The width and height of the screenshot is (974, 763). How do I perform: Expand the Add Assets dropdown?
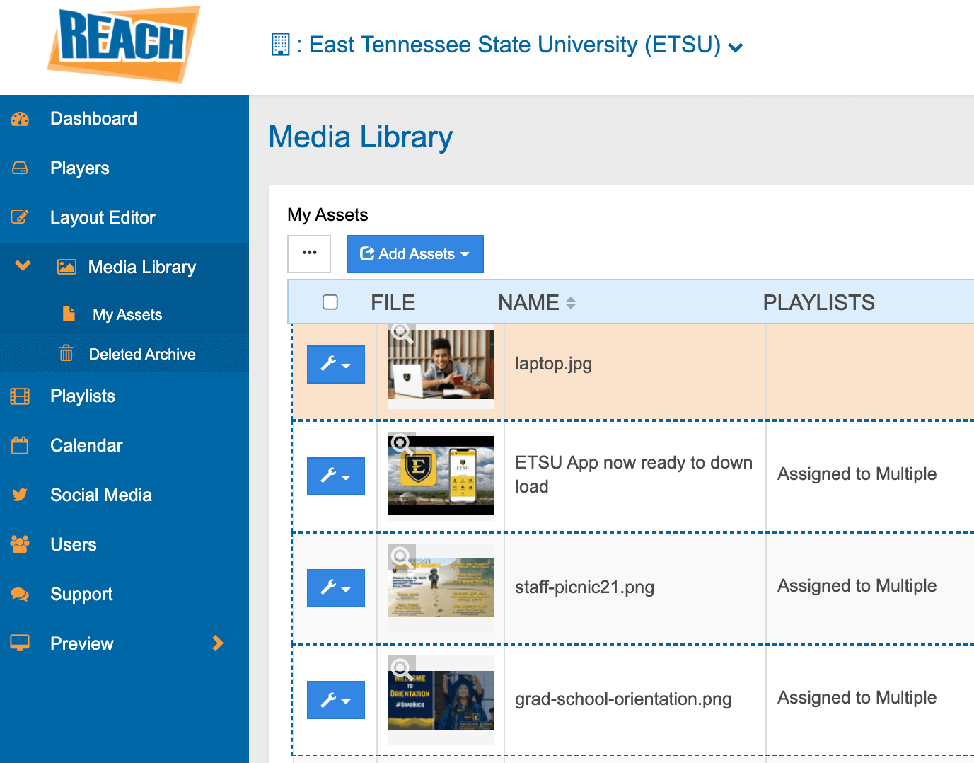tap(414, 253)
